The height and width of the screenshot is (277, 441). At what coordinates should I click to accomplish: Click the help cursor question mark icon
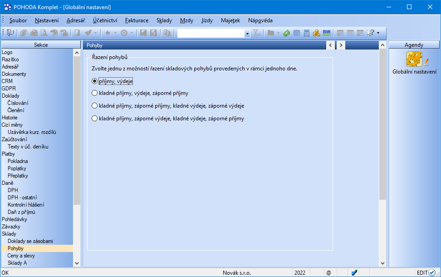pyautogui.click(x=370, y=33)
